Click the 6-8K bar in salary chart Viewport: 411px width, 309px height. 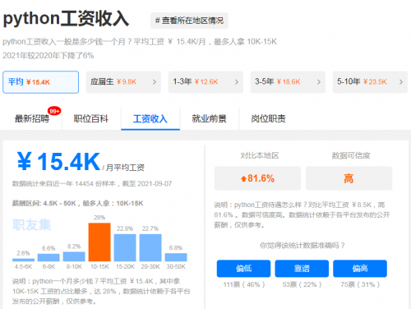(48, 257)
